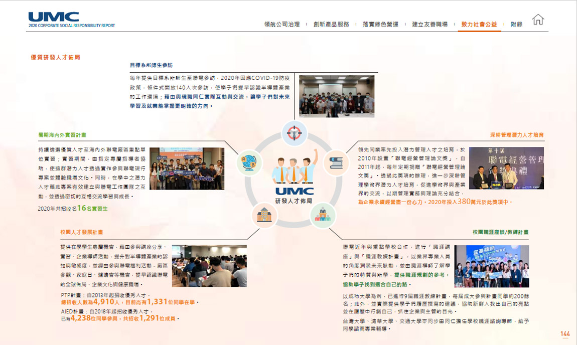Switch to the 創新產品服務 tab

(331, 24)
